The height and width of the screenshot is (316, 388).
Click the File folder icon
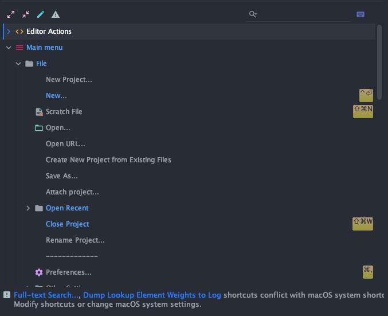pos(29,64)
